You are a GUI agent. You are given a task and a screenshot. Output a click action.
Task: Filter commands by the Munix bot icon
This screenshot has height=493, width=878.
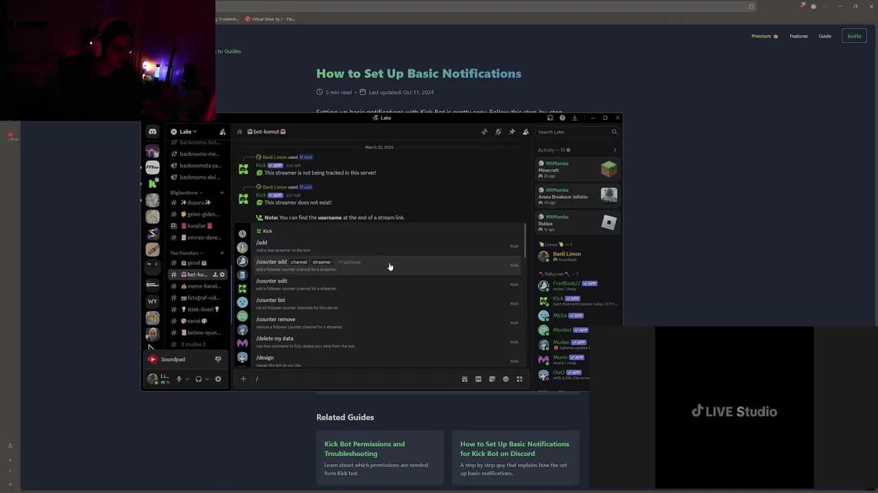coord(242,343)
